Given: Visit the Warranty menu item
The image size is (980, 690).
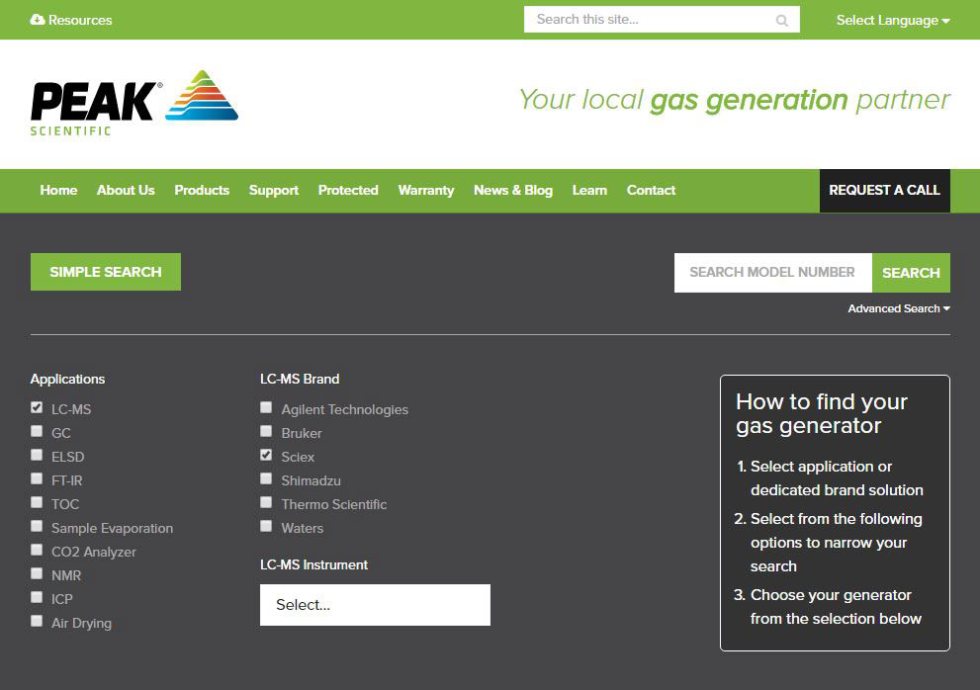Looking at the screenshot, I should point(426,190).
